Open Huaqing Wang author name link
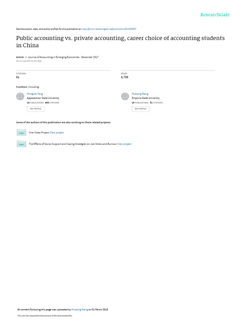Viewport: 242px width, 323px height. click(x=140, y=94)
